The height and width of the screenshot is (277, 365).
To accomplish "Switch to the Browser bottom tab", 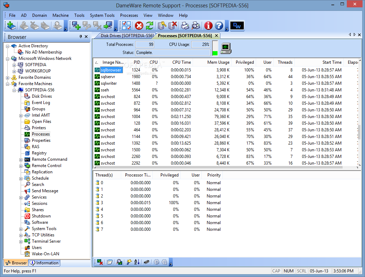I will pyautogui.click(x=16, y=263).
